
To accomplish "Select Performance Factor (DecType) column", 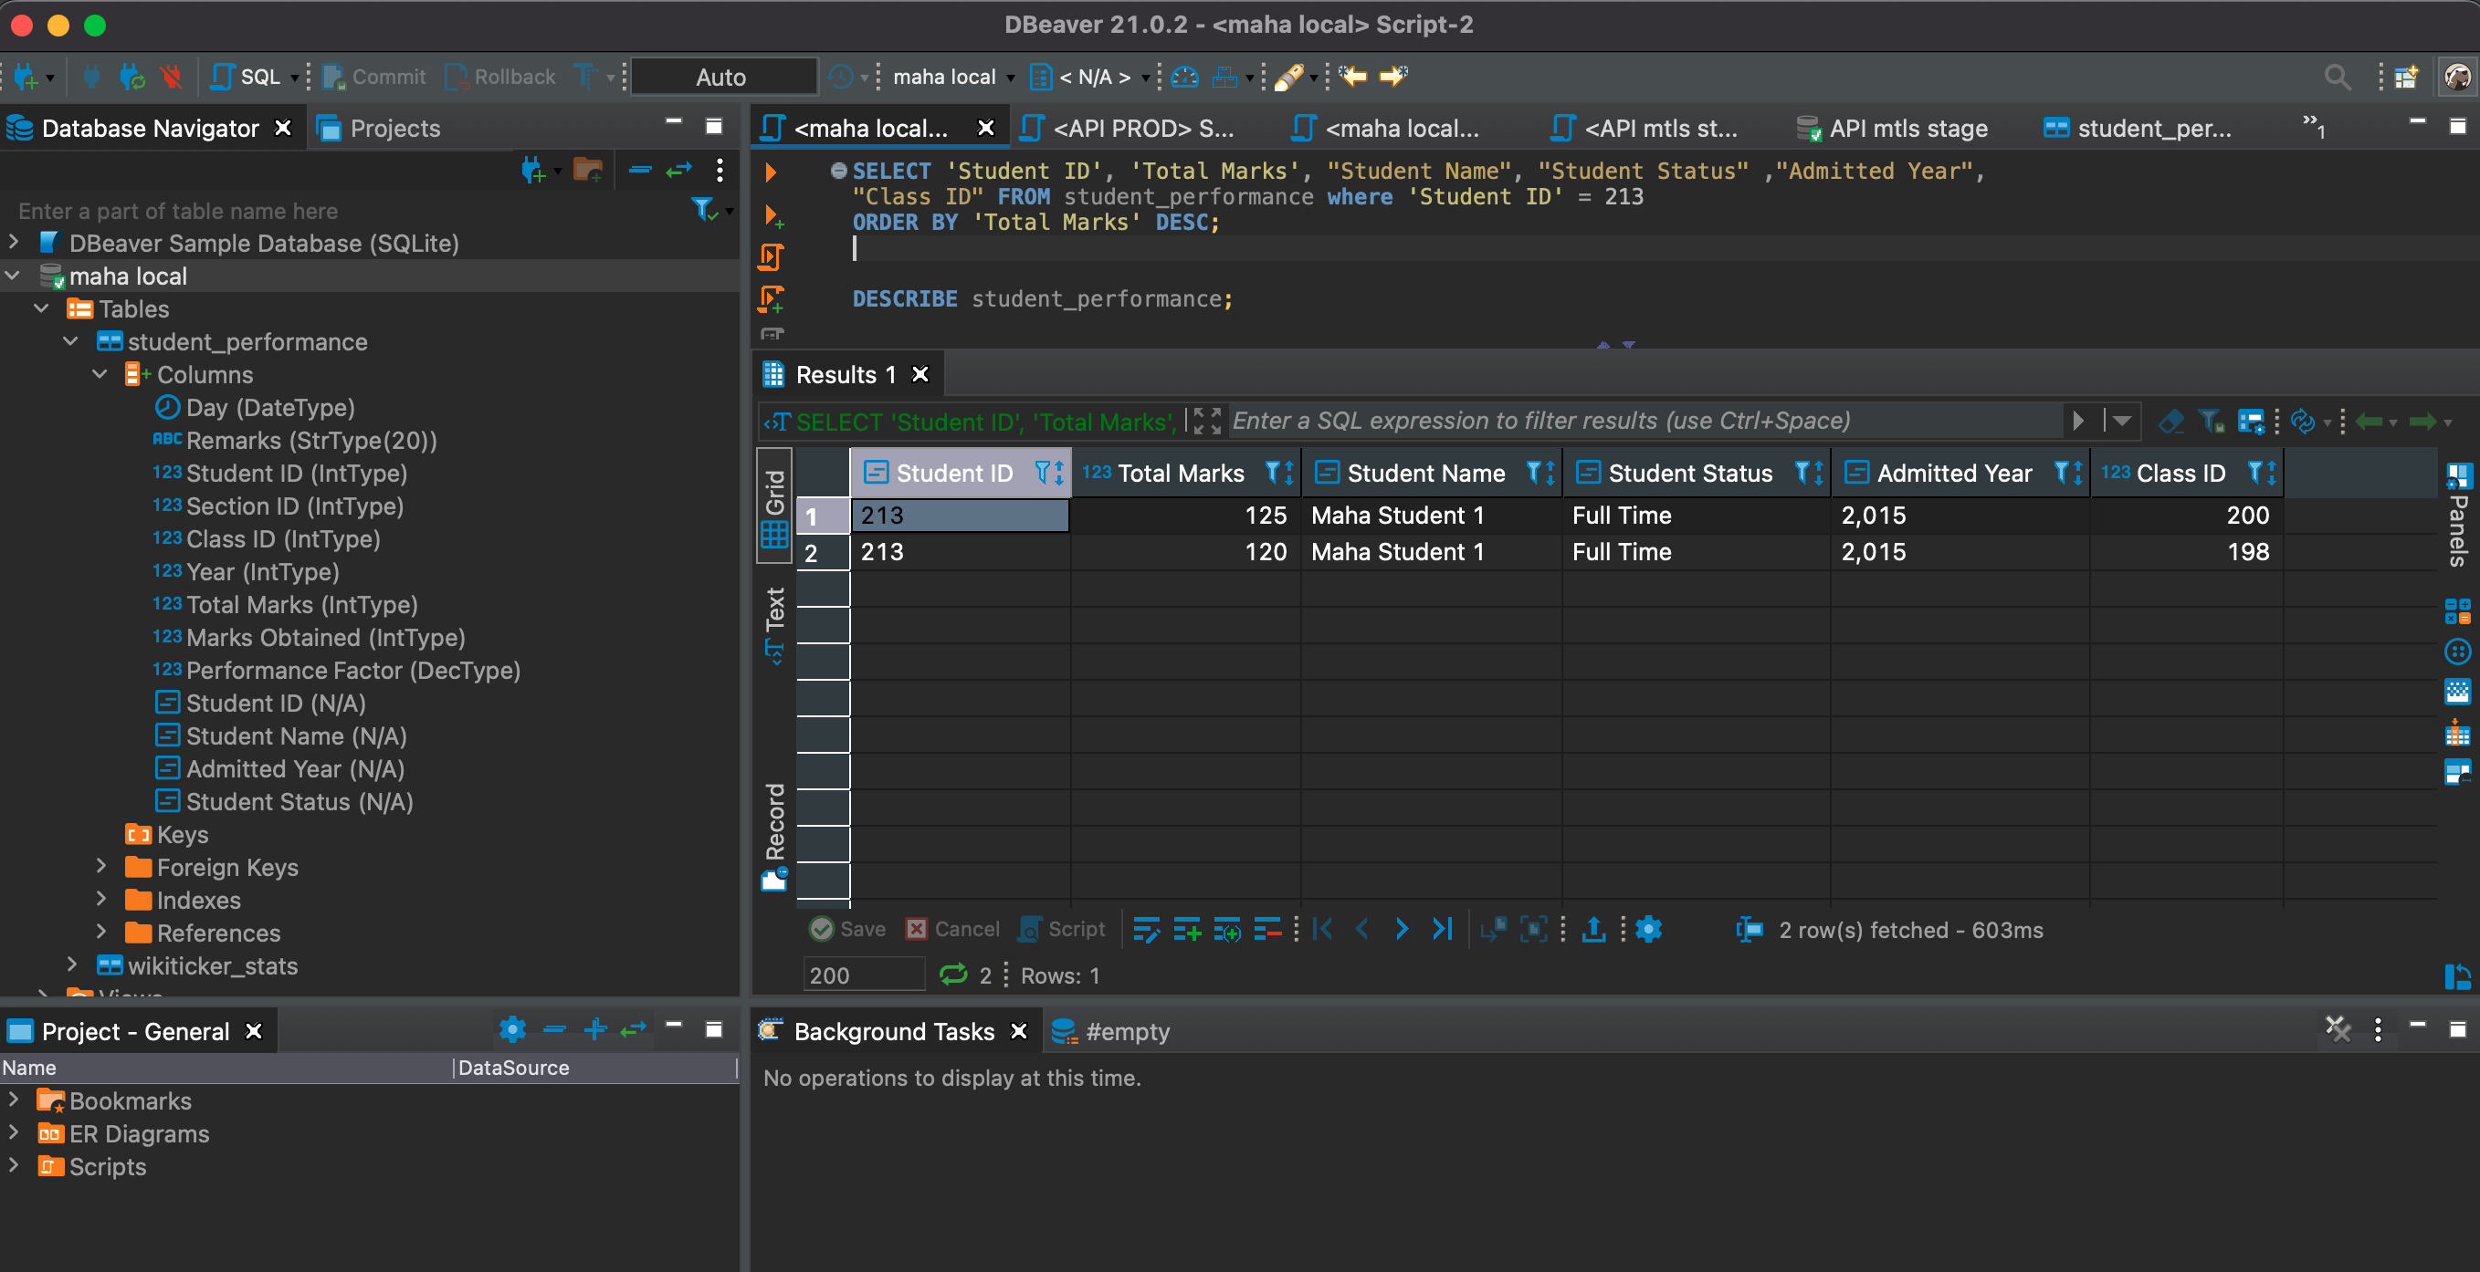I will [352, 670].
